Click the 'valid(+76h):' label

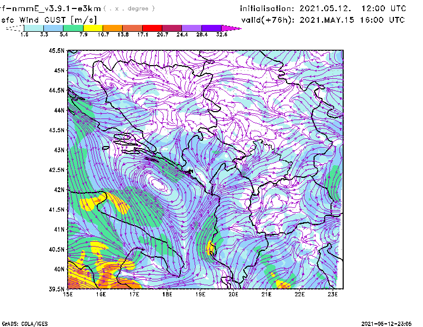(268, 20)
